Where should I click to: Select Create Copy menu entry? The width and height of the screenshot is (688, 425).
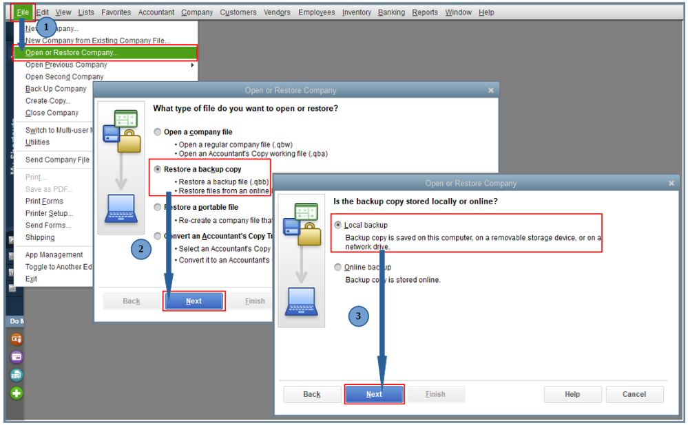coord(48,101)
